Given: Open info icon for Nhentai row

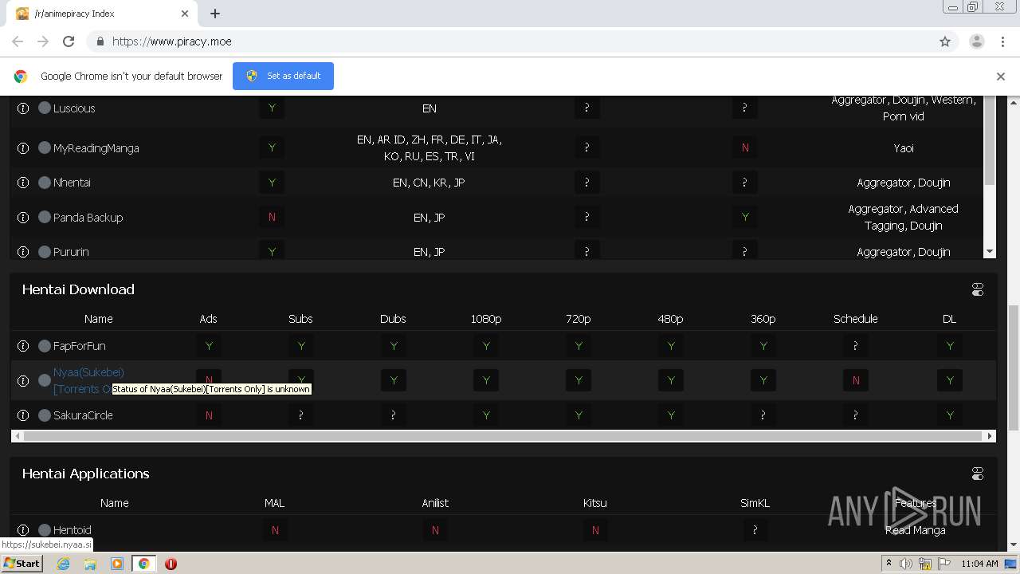Looking at the screenshot, I should 23,183.
